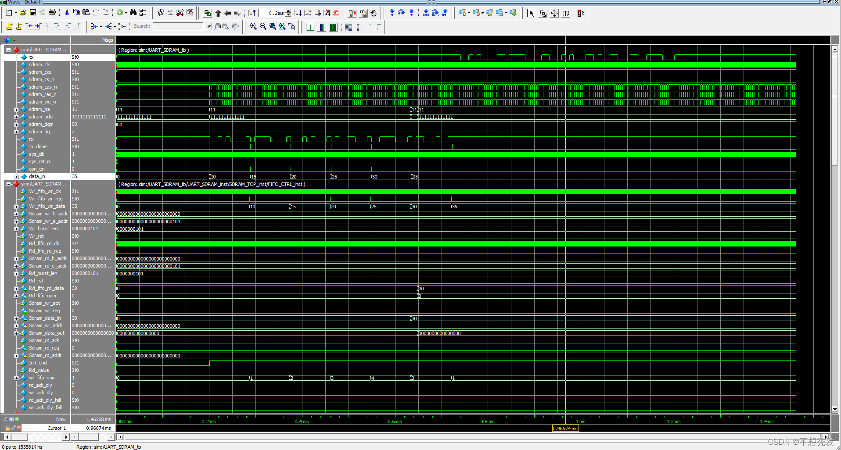Click the Add Bookmark icon
Screen dimensions: 841x450
462,13
